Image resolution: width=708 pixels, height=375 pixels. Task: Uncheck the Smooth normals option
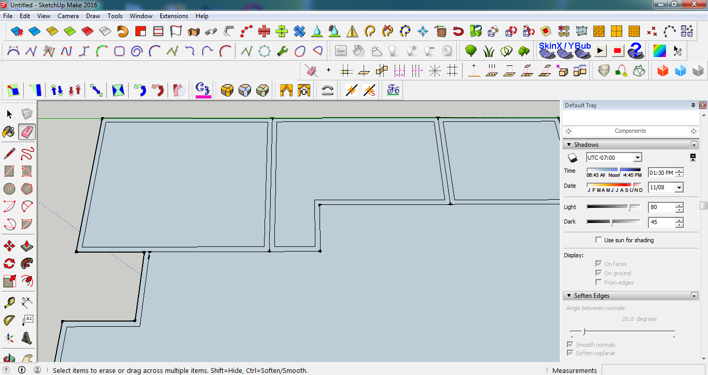click(570, 344)
